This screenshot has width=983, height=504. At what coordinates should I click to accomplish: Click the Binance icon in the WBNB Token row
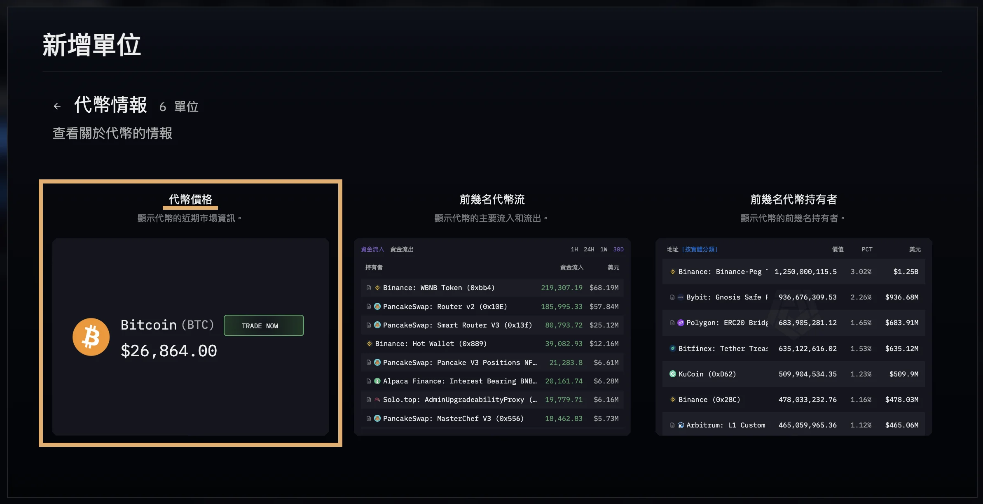tap(377, 288)
